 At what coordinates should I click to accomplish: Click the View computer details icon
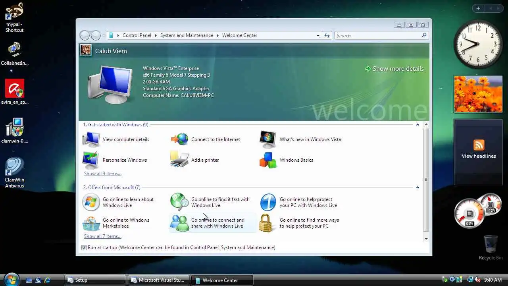[x=91, y=139]
